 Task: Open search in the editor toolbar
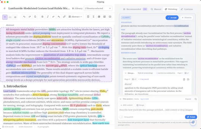pos(35,17)
